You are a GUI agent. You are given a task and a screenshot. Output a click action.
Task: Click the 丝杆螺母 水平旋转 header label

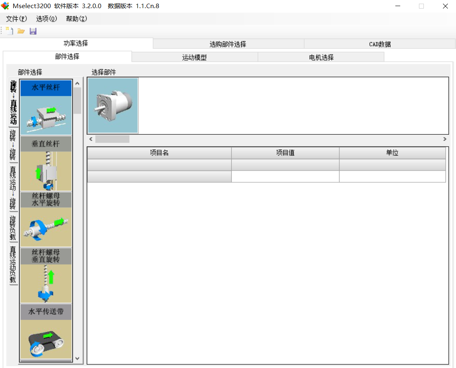point(46,199)
